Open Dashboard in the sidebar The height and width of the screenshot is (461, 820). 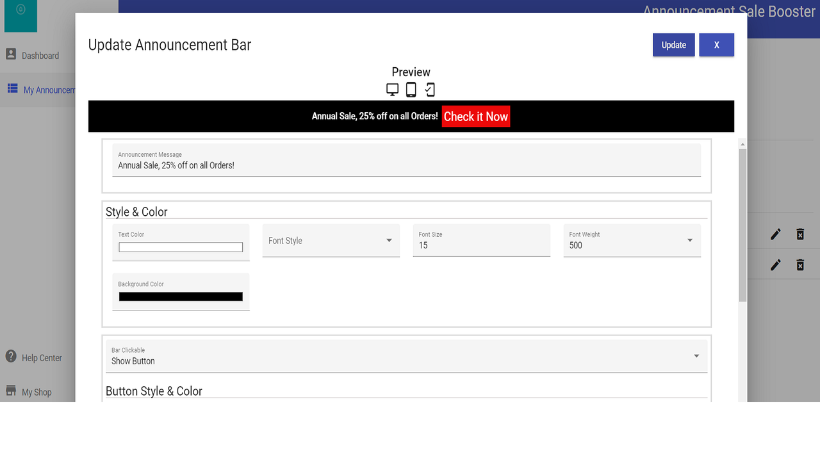(x=40, y=56)
